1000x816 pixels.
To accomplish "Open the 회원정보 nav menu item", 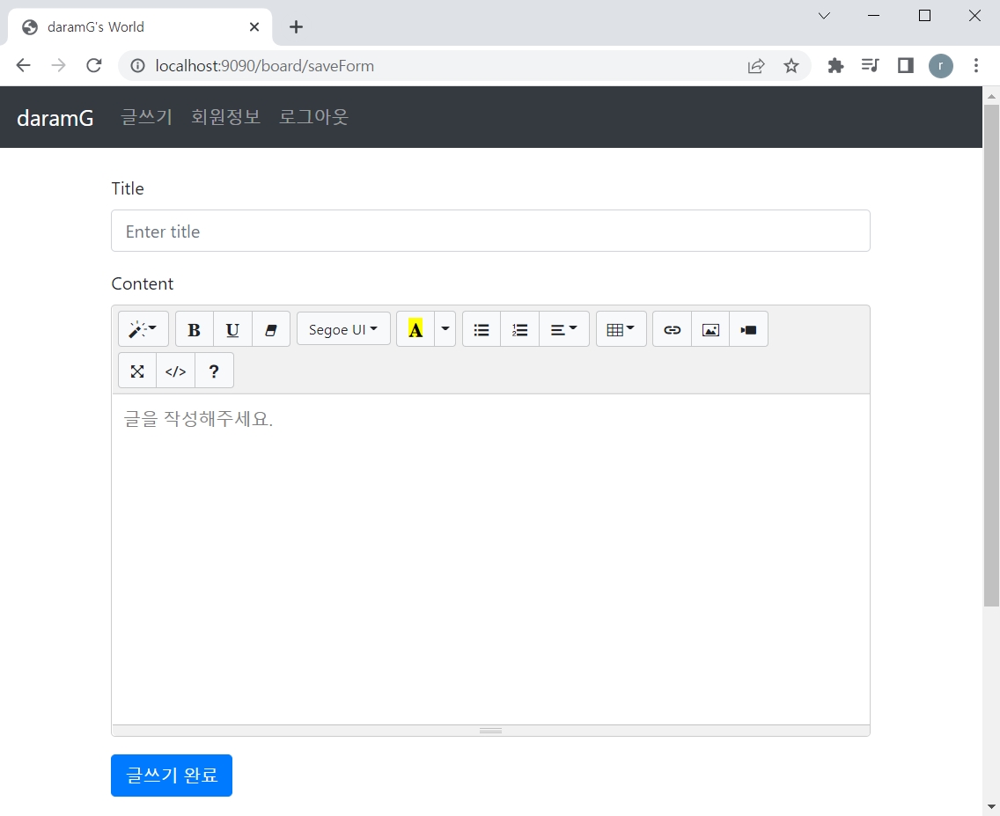I will [x=225, y=117].
